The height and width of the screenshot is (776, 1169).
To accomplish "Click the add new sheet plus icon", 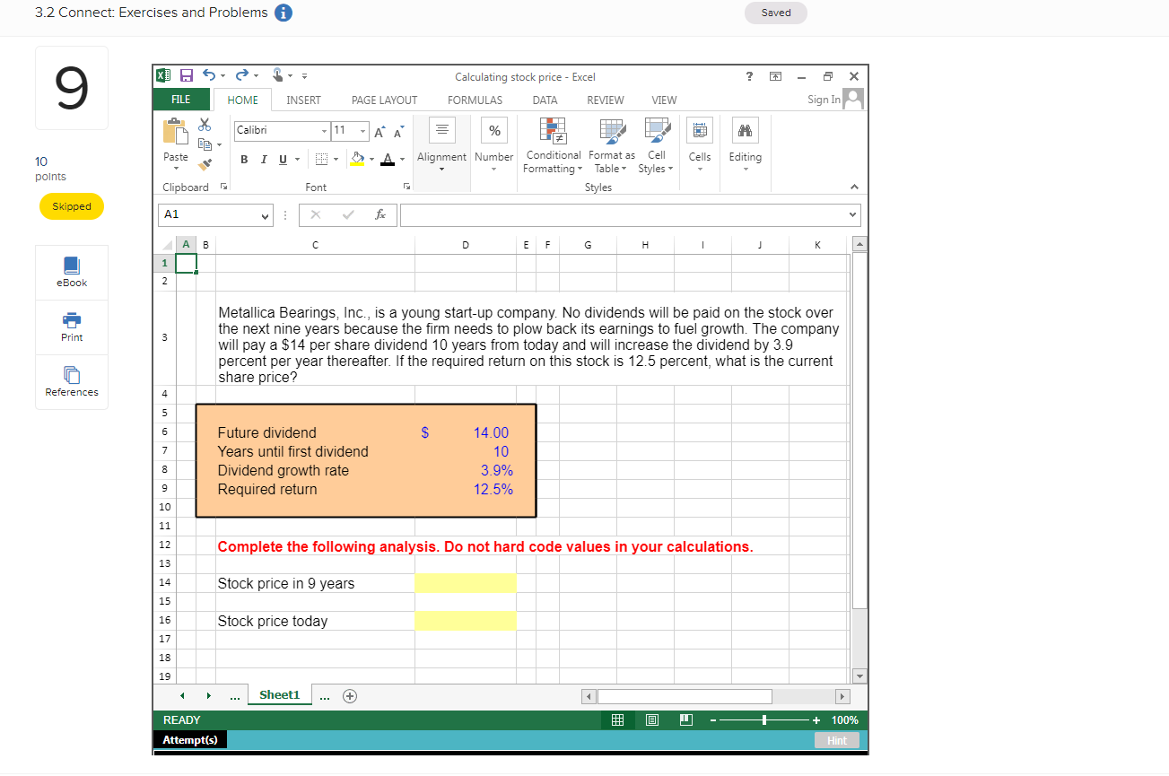I will (349, 695).
